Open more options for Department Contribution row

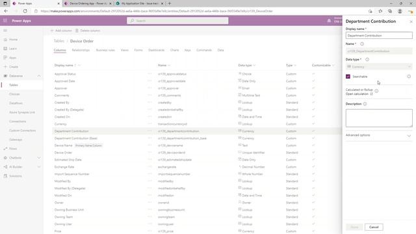(149, 131)
